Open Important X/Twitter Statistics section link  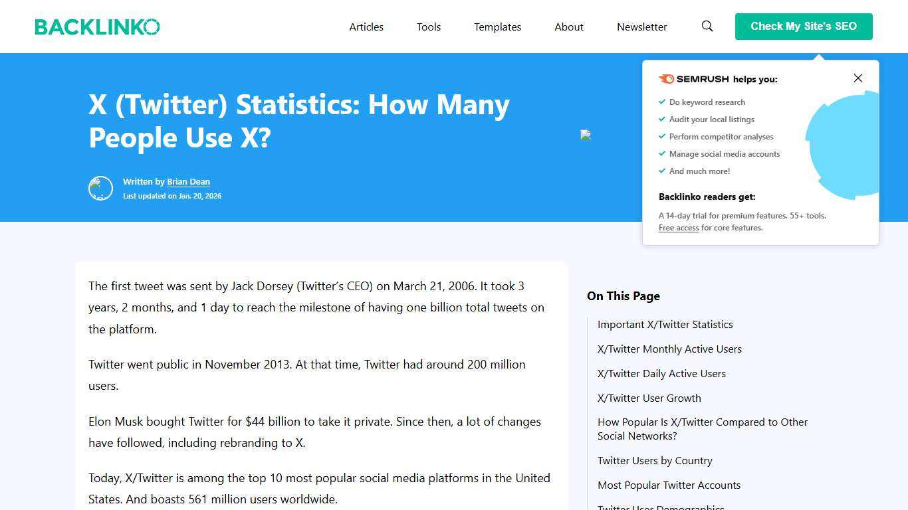(665, 324)
